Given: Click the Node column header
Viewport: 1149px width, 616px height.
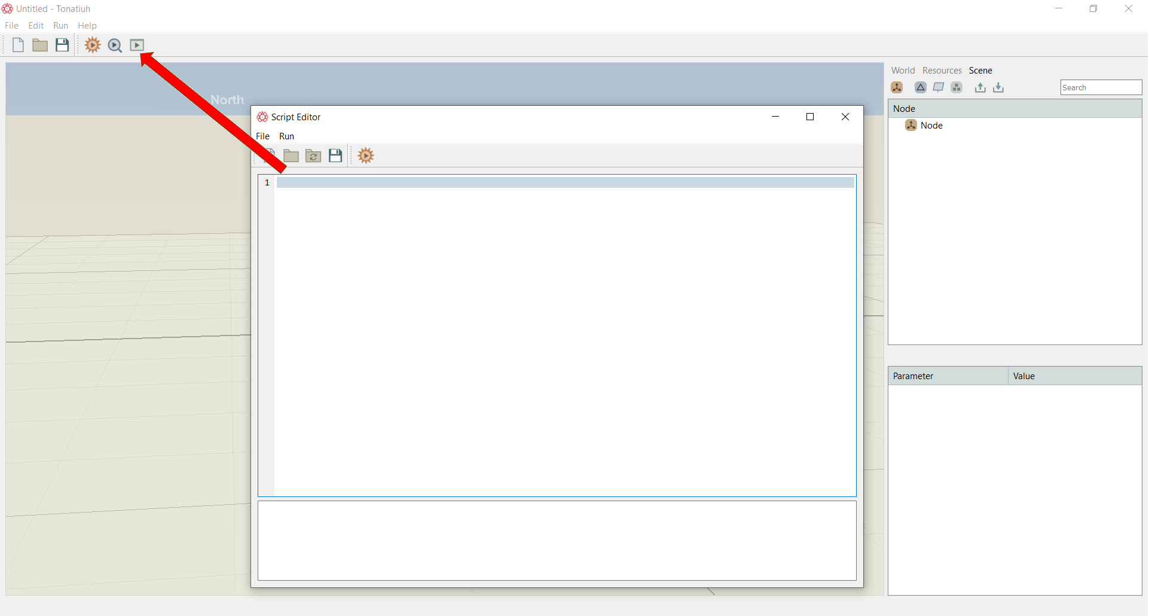Looking at the screenshot, I should (1014, 108).
